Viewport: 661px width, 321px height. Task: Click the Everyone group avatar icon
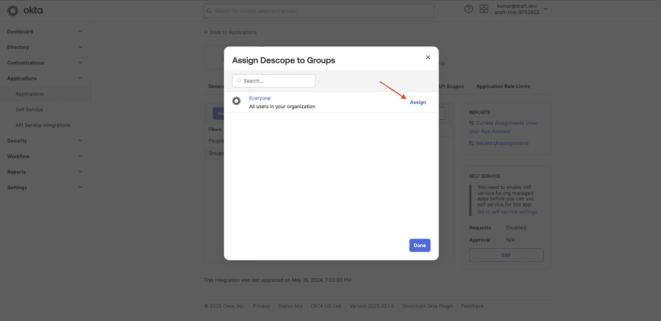pos(236,101)
